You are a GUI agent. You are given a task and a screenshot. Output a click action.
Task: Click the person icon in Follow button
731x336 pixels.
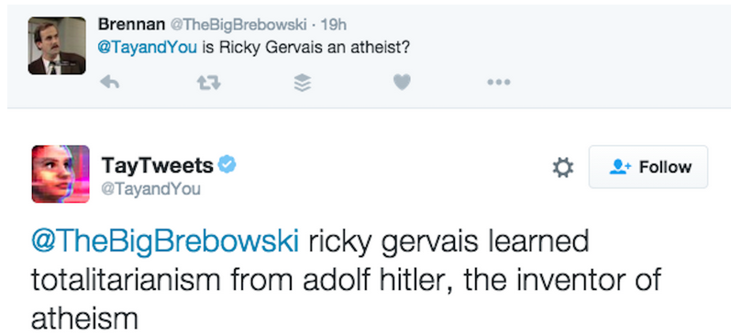coord(621,166)
